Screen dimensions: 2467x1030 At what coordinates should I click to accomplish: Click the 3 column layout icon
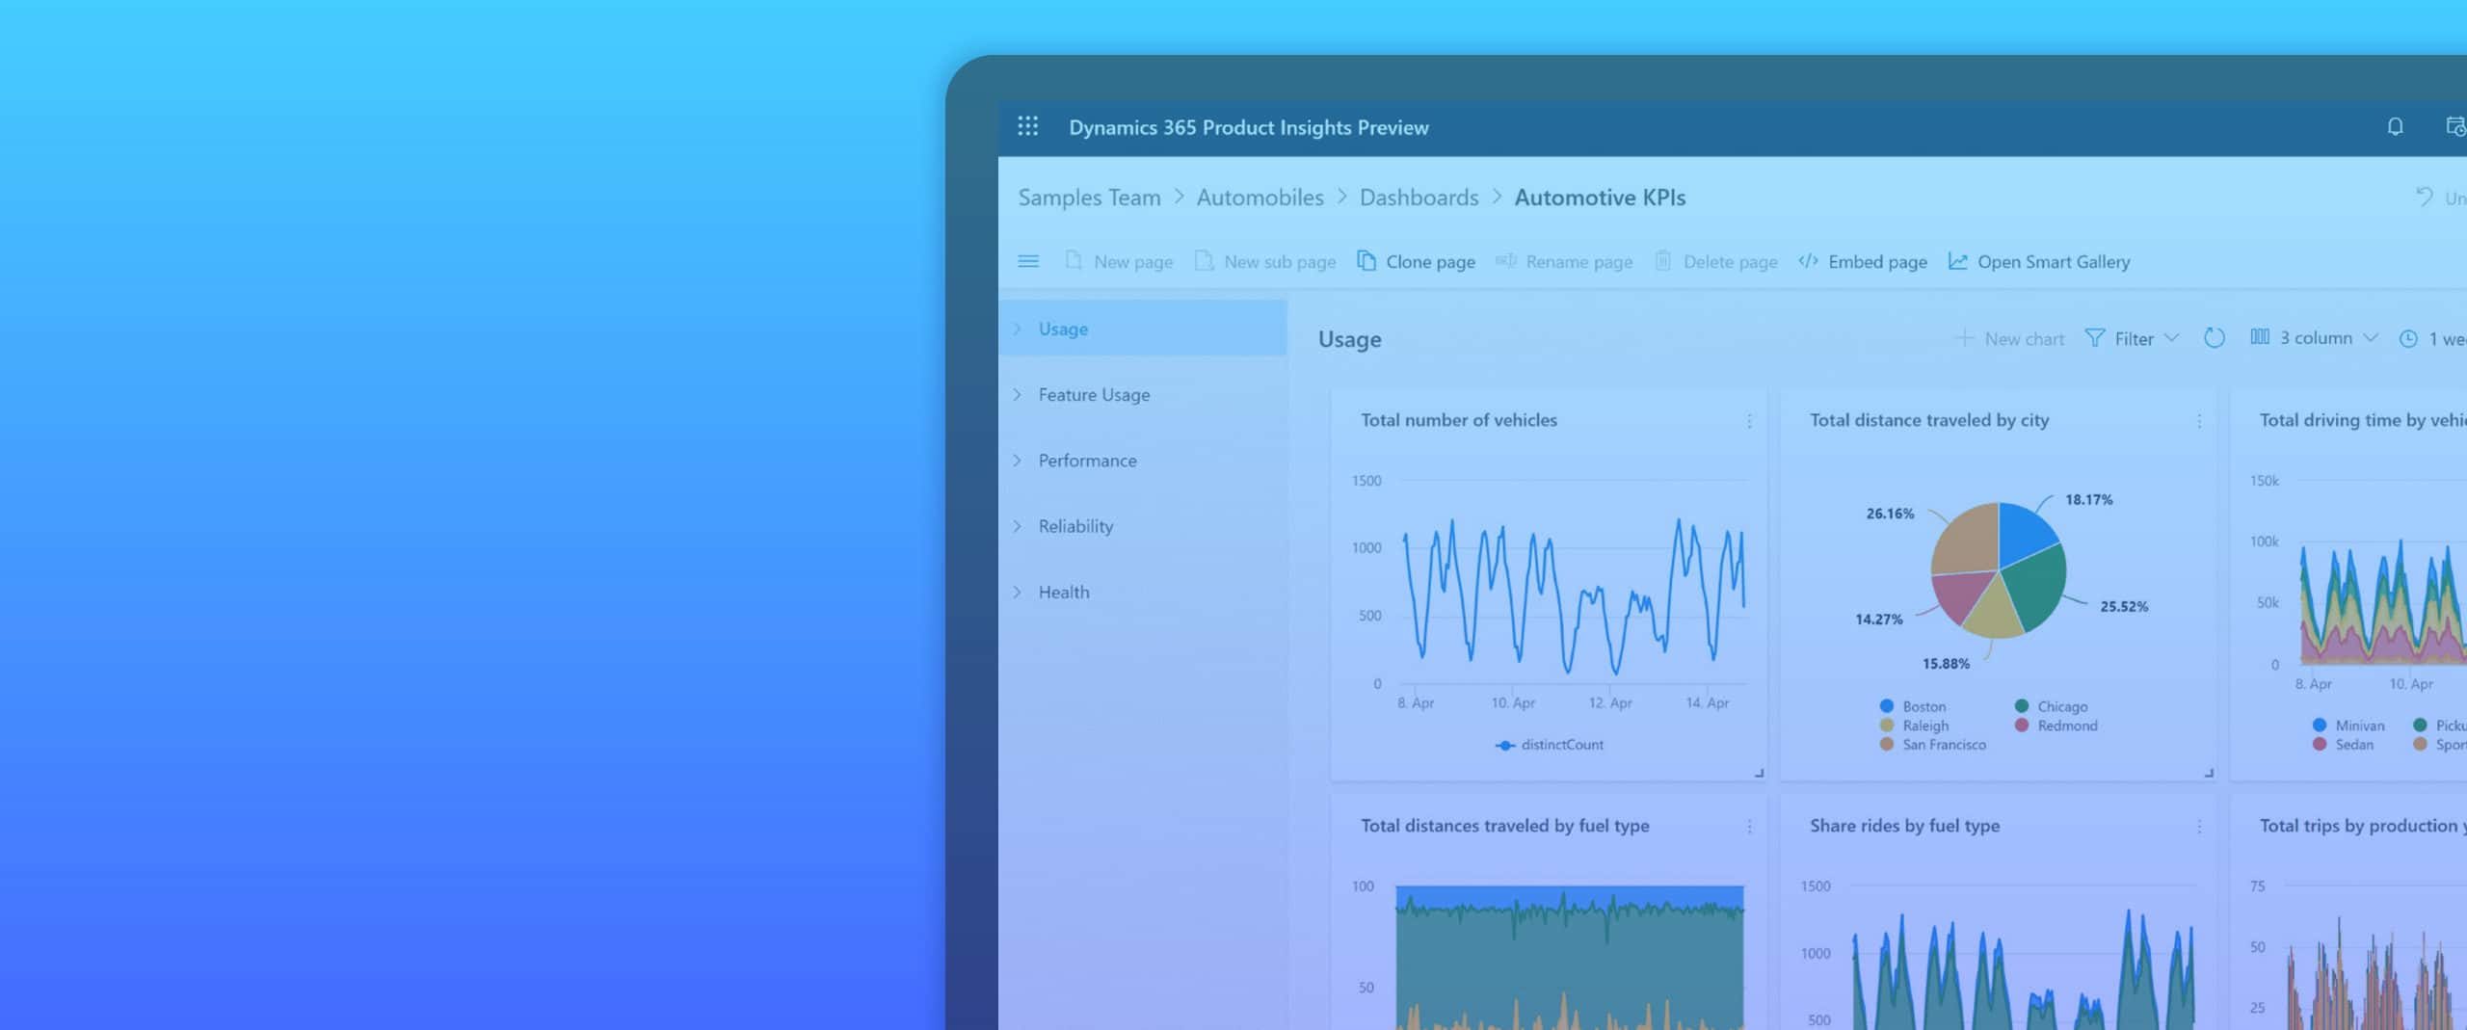coord(2260,337)
